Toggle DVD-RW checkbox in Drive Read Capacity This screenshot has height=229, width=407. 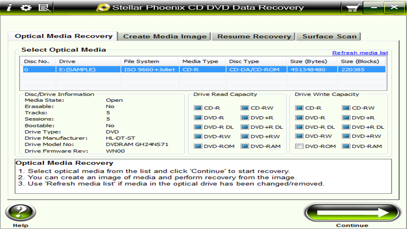[x=198, y=137]
